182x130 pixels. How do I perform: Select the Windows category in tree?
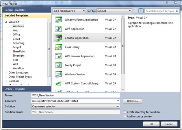pyautogui.click(x=18, y=26)
